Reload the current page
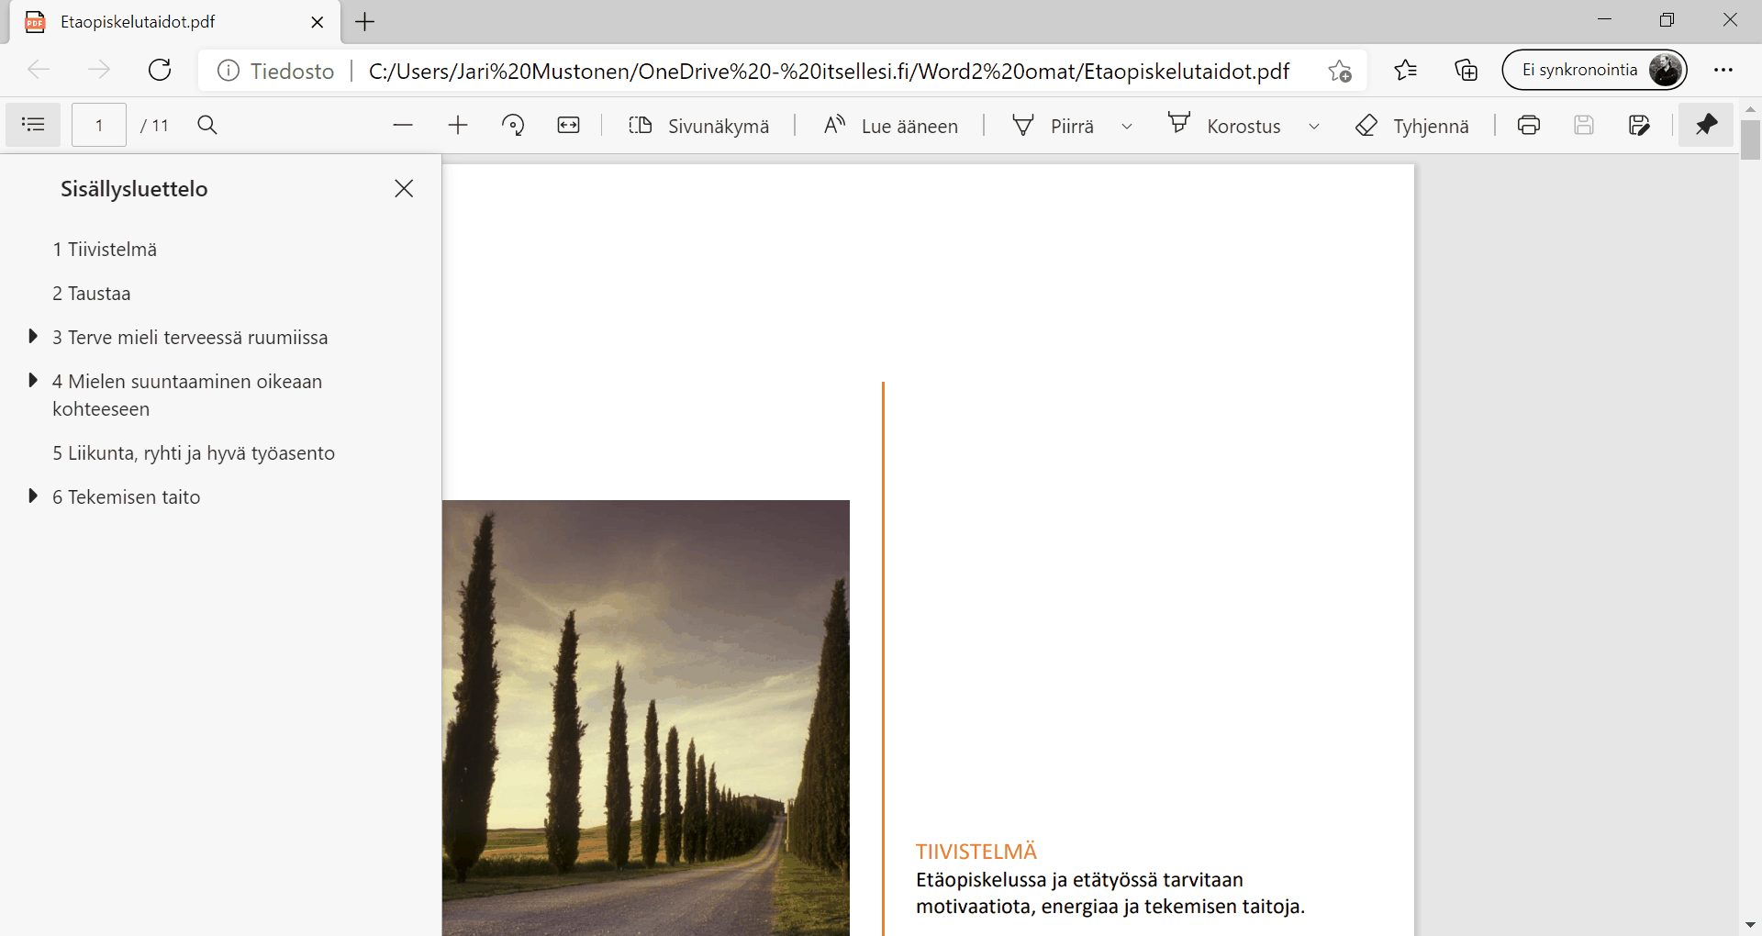The height and width of the screenshot is (936, 1762). 160,70
